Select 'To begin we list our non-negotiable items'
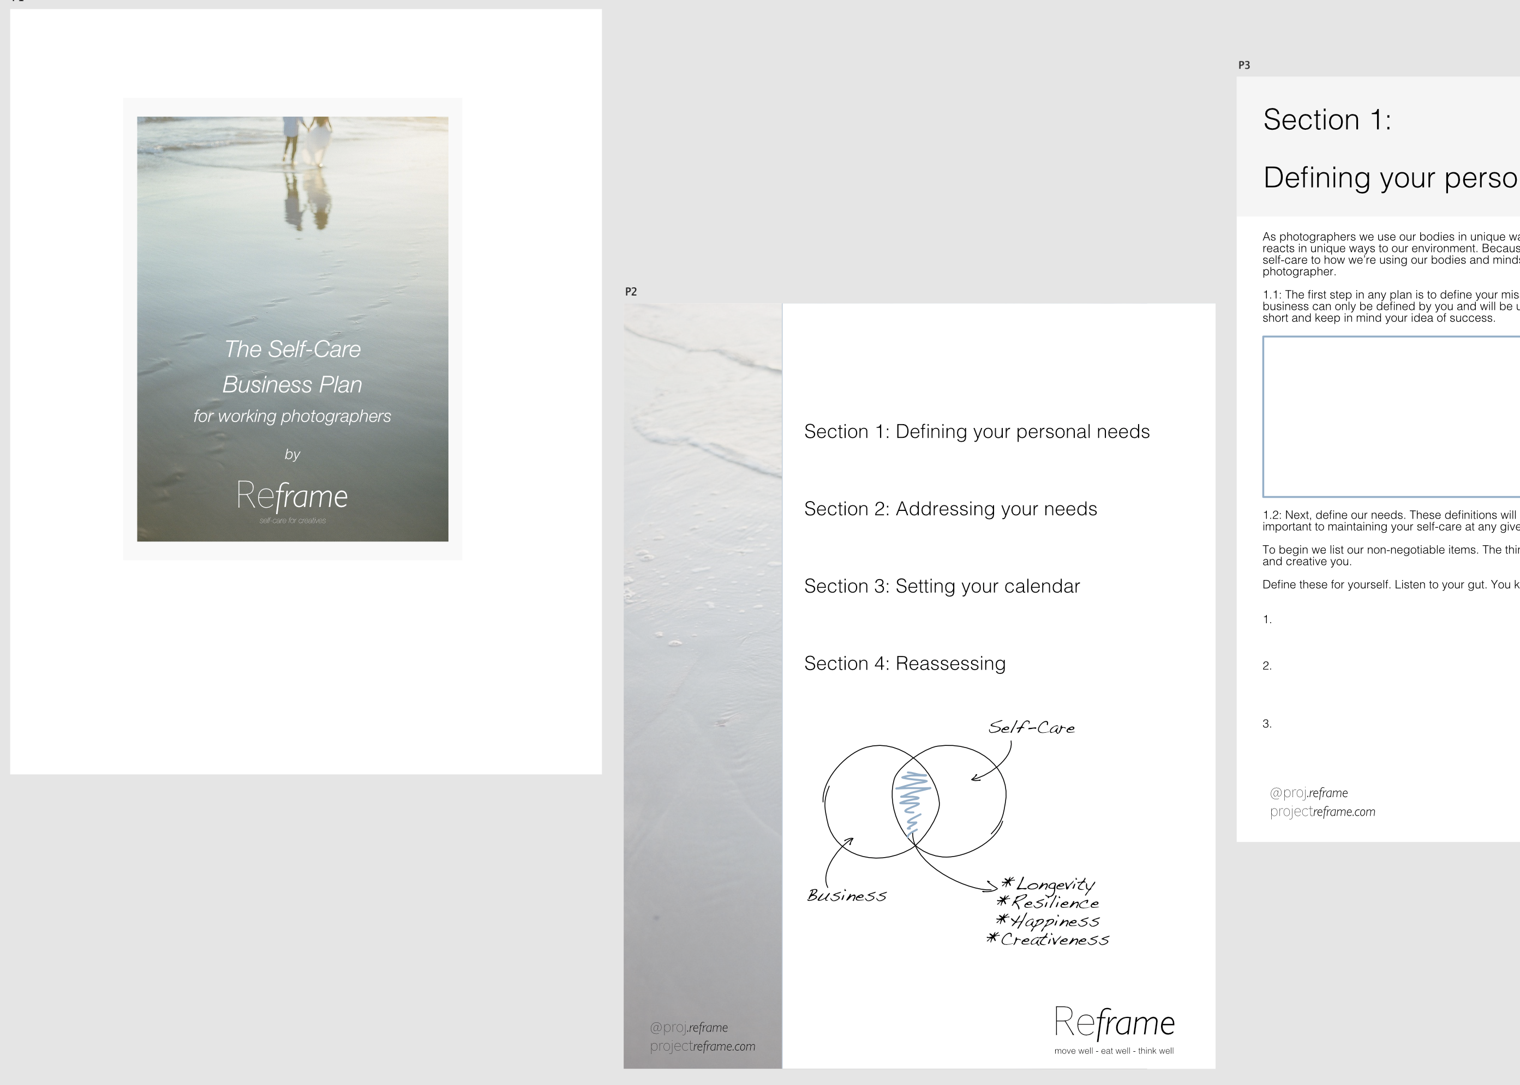Image resolution: width=1520 pixels, height=1085 pixels. [1391, 556]
